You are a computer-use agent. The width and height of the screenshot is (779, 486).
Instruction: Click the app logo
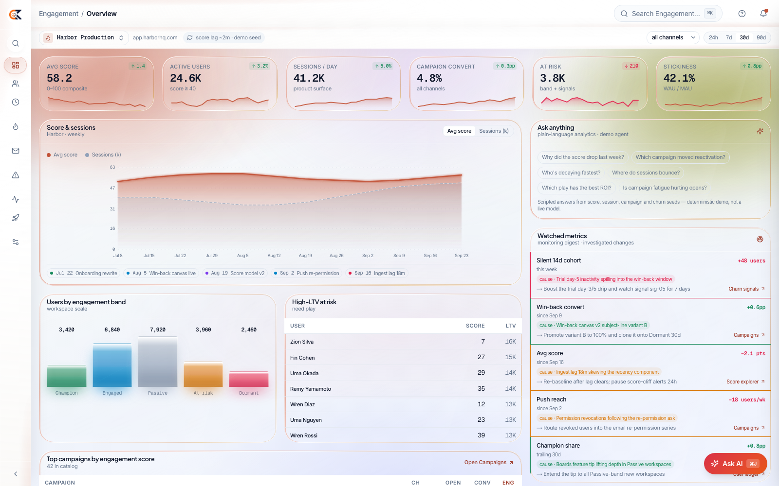click(16, 15)
